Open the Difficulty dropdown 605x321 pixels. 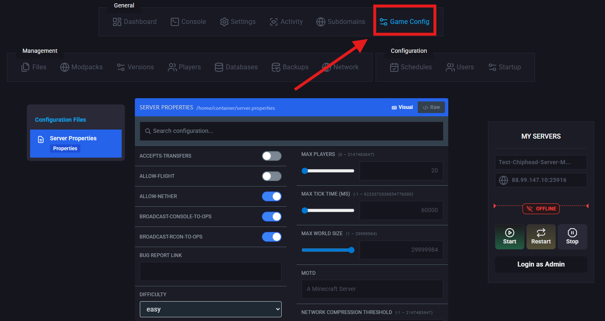[211, 309]
